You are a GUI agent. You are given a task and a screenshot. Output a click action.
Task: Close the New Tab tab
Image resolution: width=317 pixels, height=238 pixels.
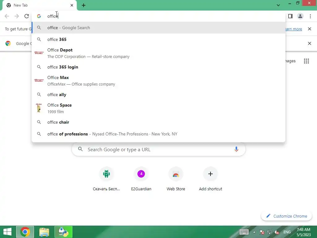72,5
